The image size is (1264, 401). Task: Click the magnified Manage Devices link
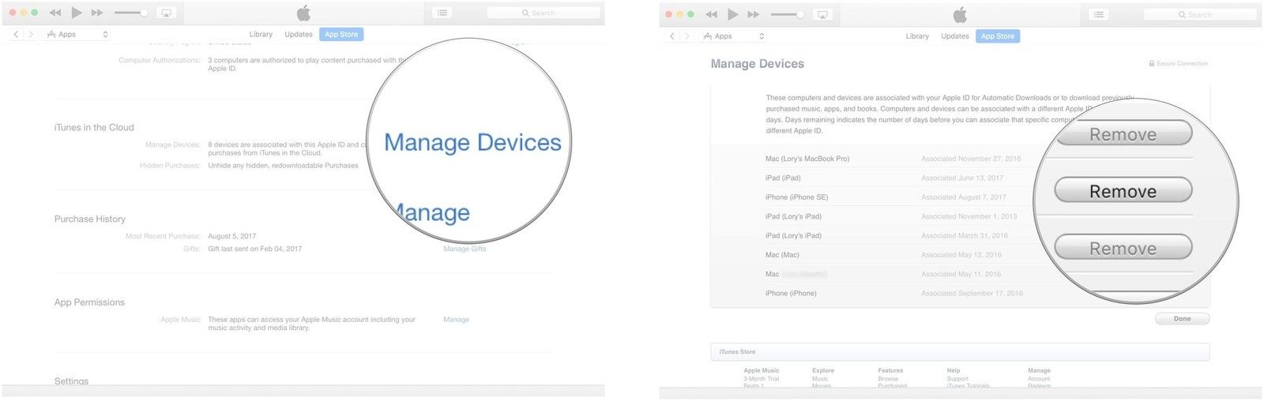(472, 143)
